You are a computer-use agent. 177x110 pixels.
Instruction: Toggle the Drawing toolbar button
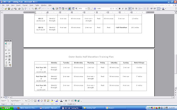coord(69,9)
